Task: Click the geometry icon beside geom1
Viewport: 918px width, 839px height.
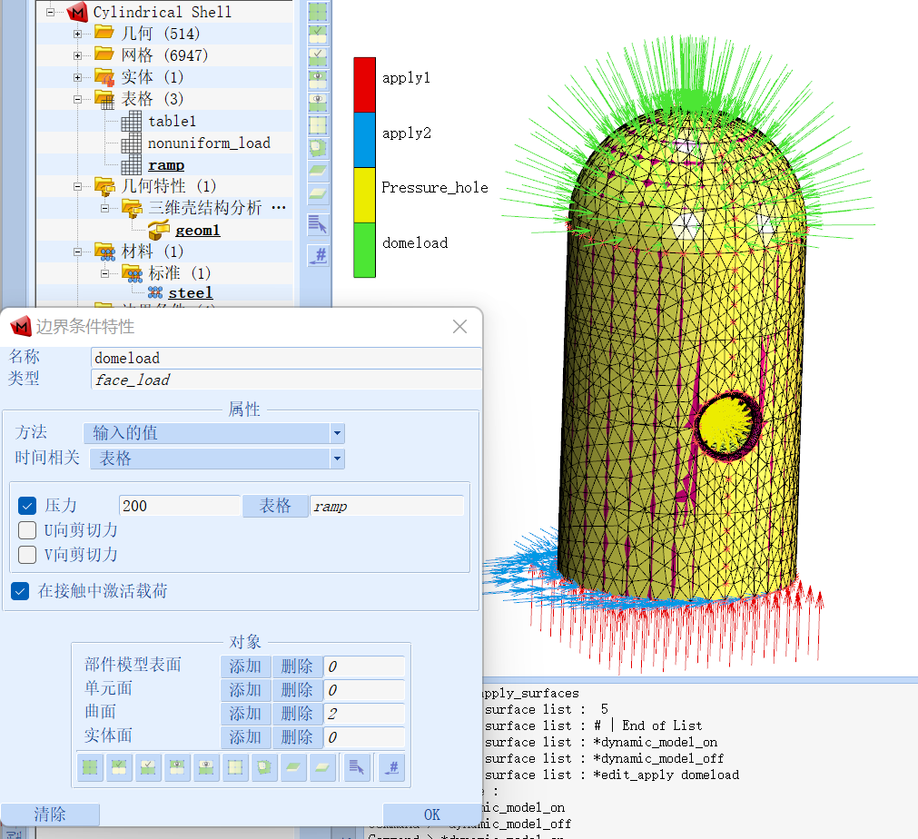Action: pyautogui.click(x=162, y=230)
